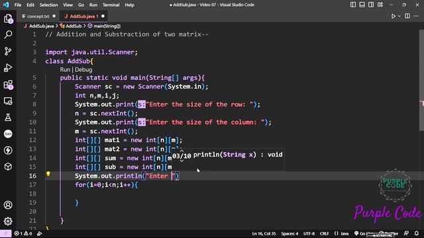Screen dimensions: 424x238
Task: Show errors and warnings count in status bar
Action: tap(23, 233)
